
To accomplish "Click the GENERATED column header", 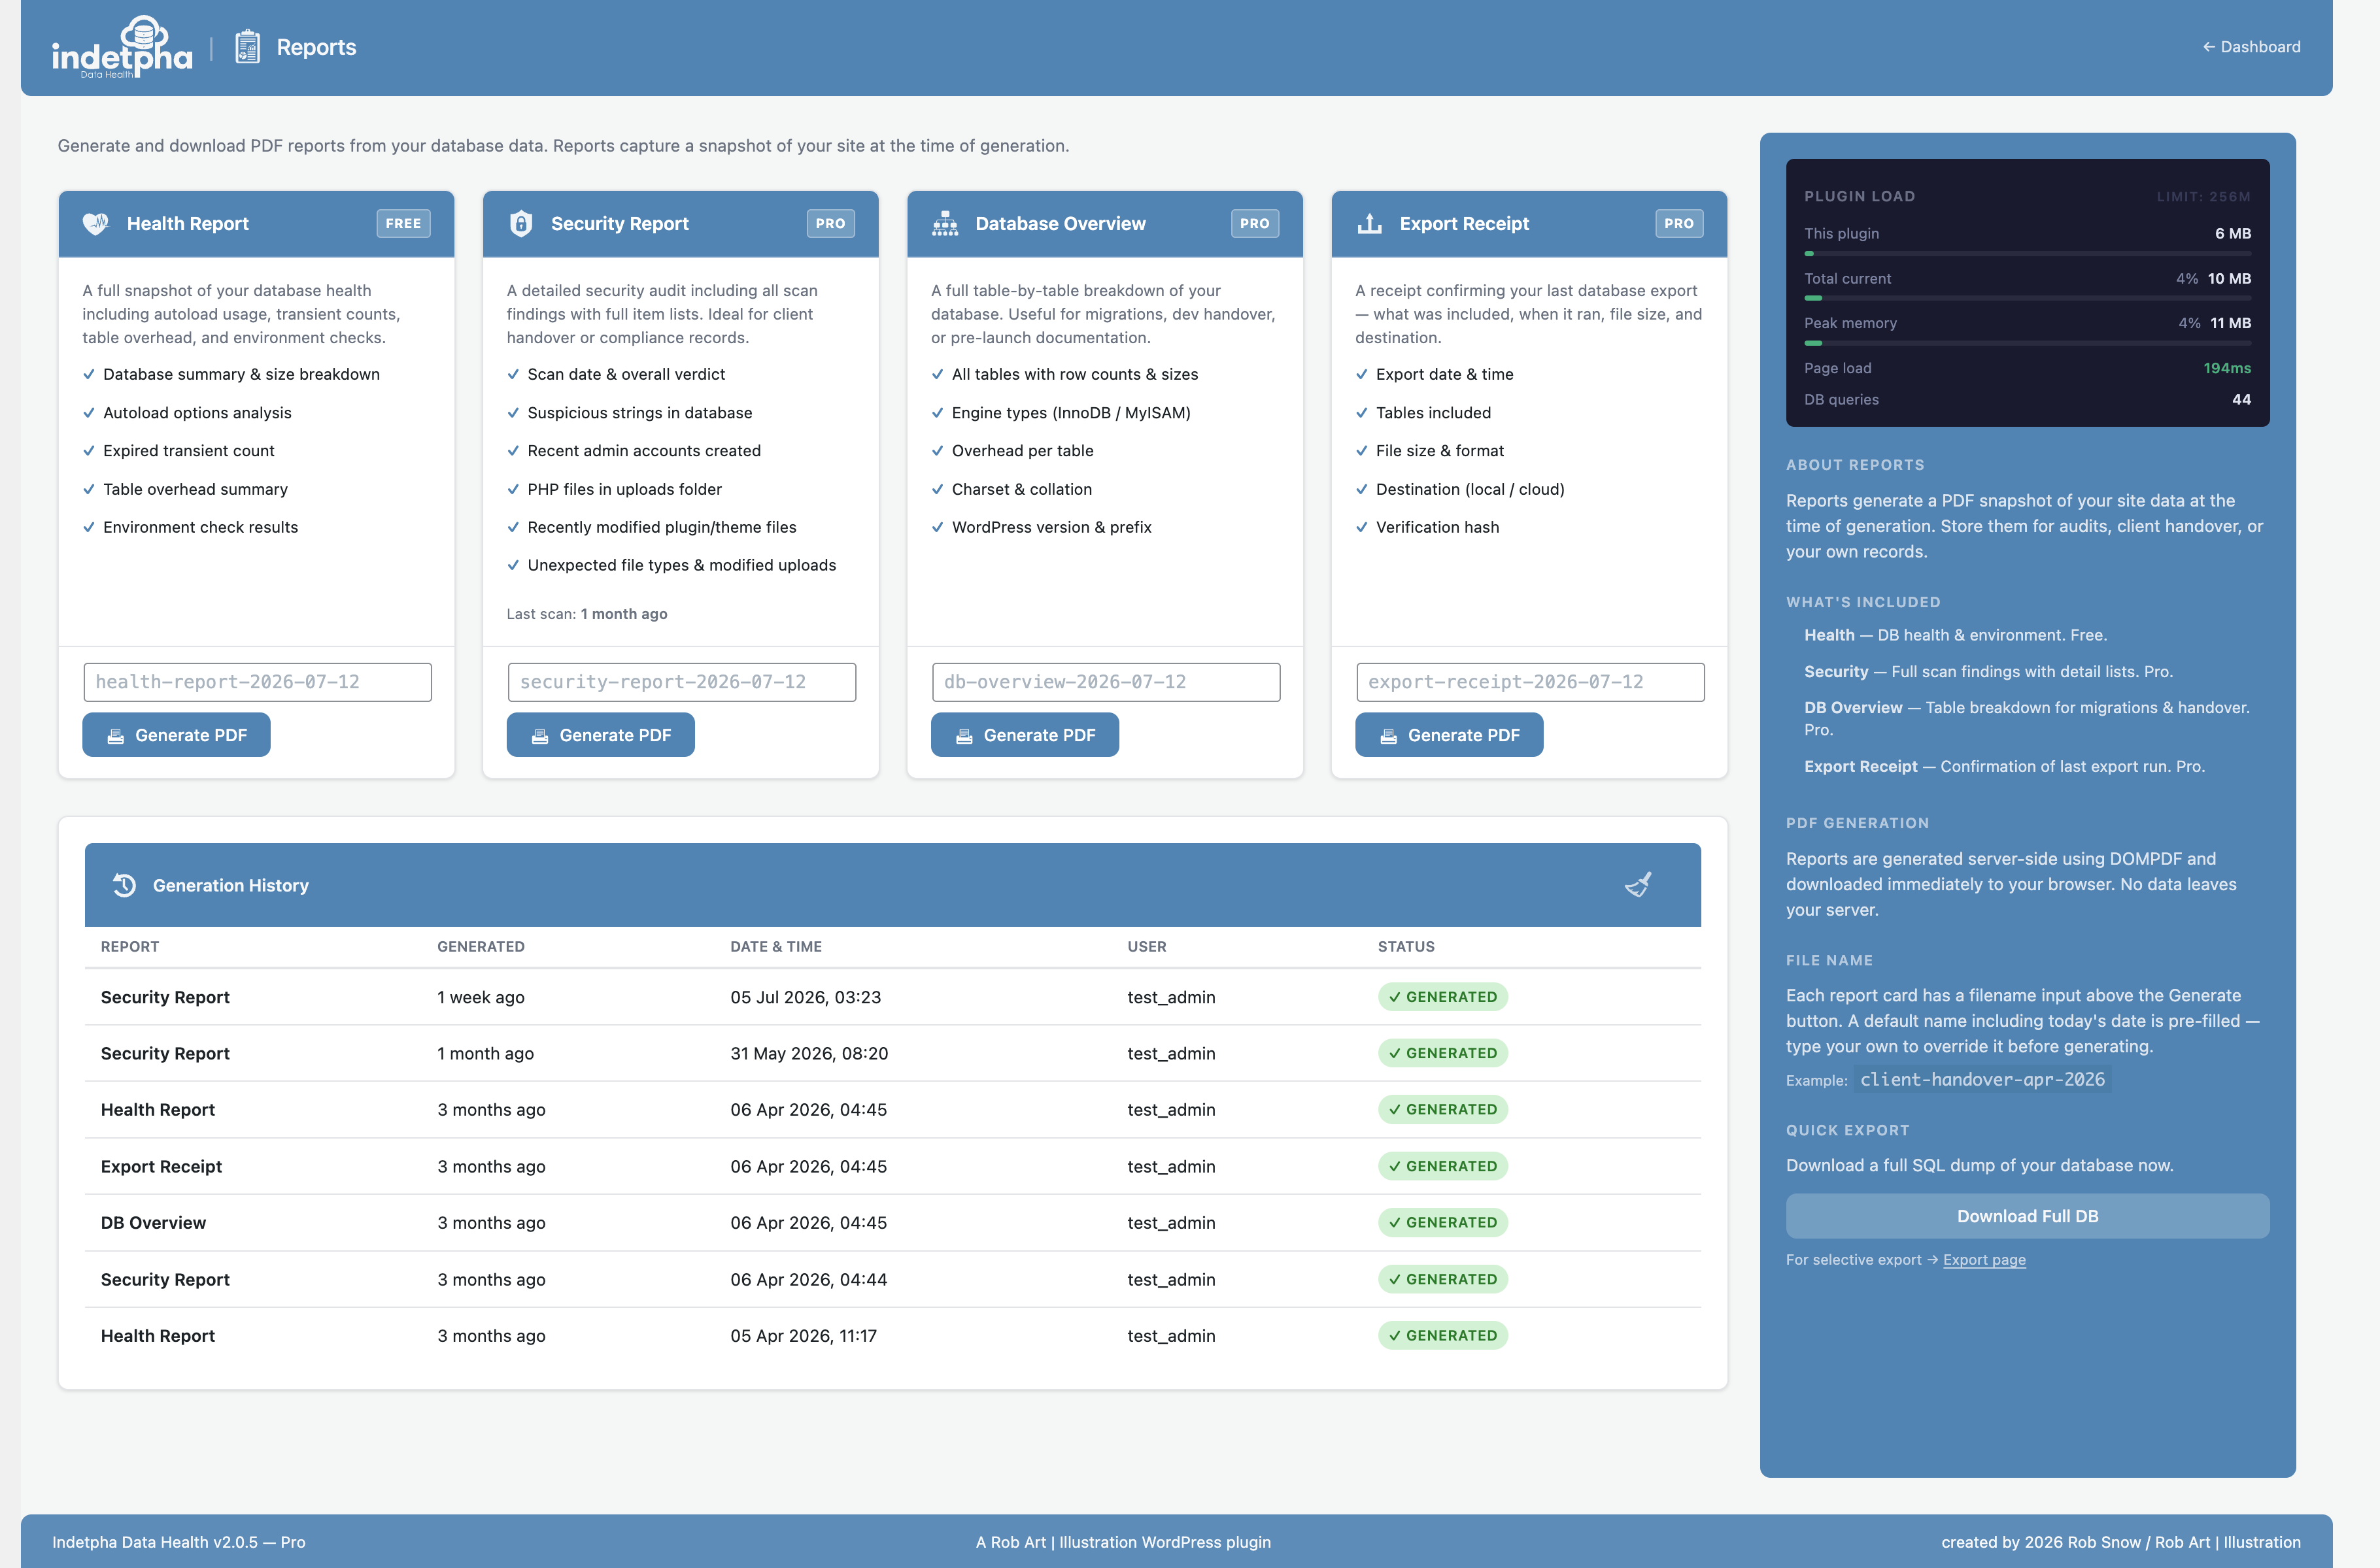I will (x=480, y=946).
